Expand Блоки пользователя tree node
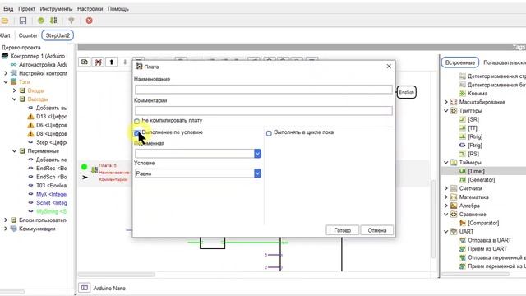Viewport: 526px width, 296px height. pos(6,220)
